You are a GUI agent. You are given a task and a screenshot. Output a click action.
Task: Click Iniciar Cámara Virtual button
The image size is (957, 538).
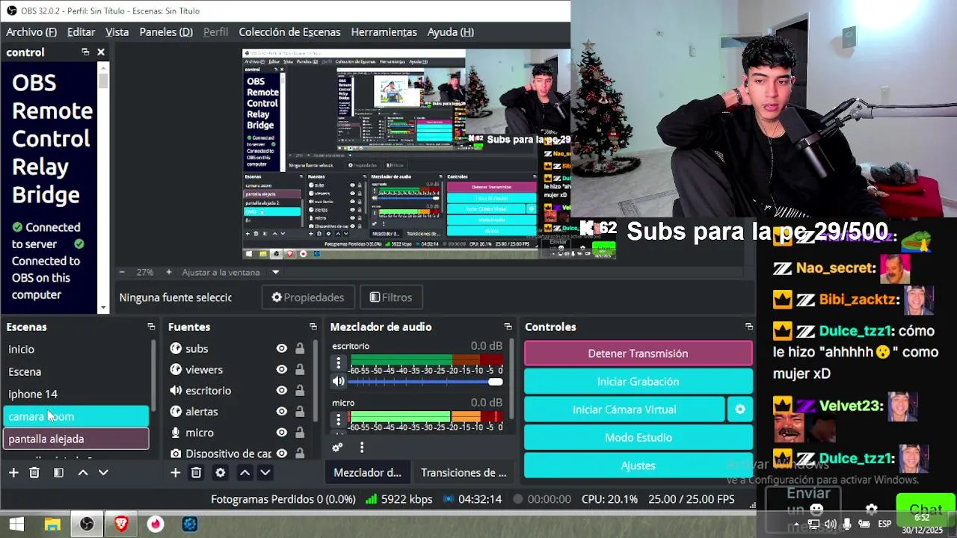[x=624, y=409]
